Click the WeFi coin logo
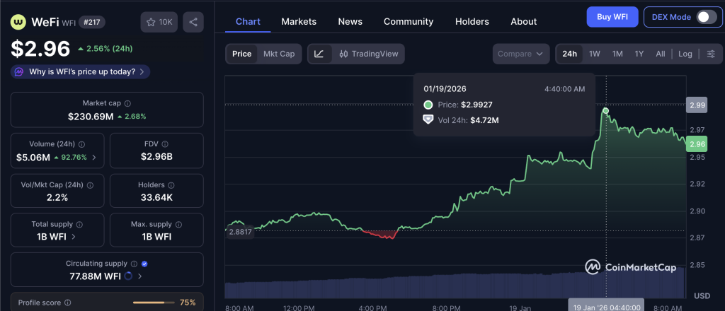This screenshot has height=311, width=725. (x=18, y=22)
